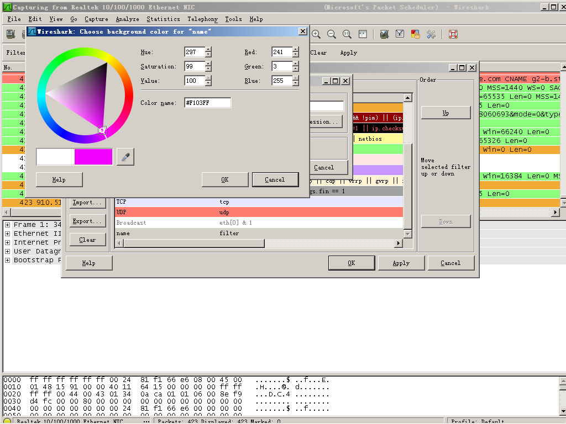Click the Color name input field
The width and height of the screenshot is (566, 424).
(x=208, y=103)
